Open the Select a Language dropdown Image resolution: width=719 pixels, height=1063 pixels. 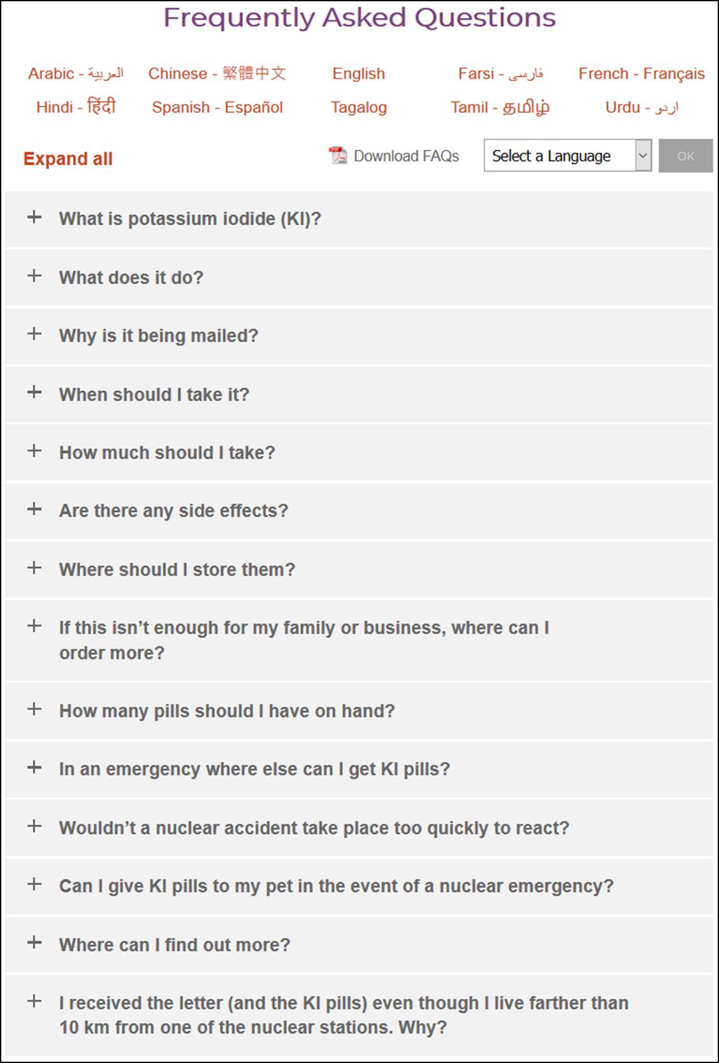coord(567,156)
